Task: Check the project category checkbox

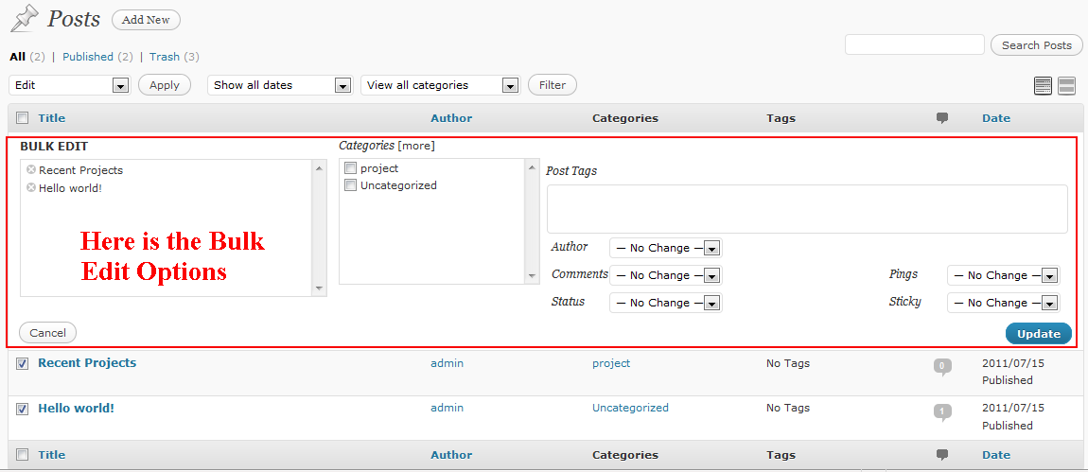Action: (x=351, y=168)
